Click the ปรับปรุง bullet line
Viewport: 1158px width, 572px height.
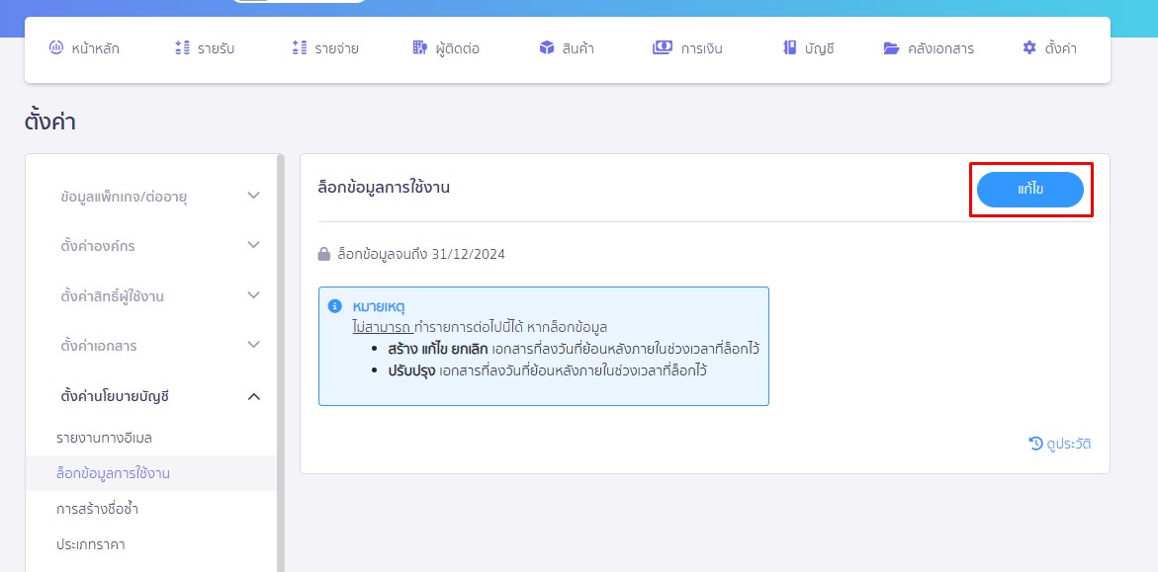pyautogui.click(x=547, y=370)
